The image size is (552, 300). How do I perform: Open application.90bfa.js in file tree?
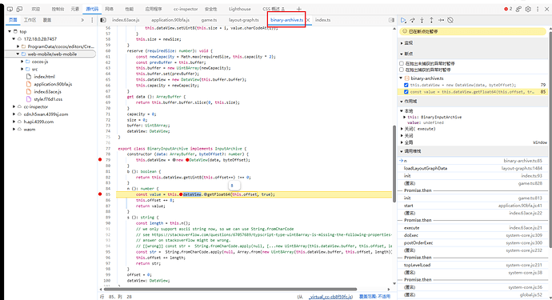pos(53,84)
